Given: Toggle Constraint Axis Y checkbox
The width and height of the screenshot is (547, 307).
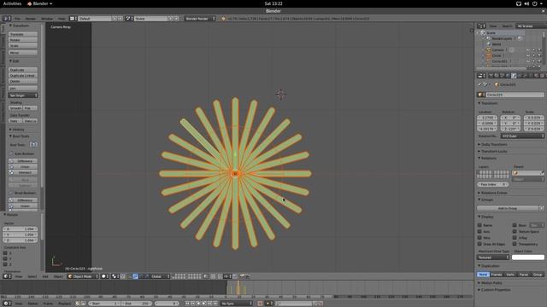Looking at the screenshot, I should 5,258.
